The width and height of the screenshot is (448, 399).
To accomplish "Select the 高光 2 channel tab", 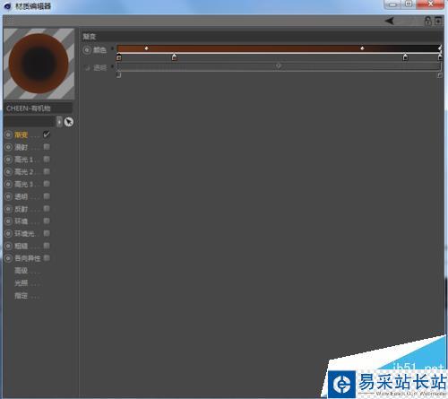I will pos(24,172).
